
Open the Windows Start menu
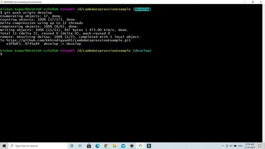coord(4,146)
